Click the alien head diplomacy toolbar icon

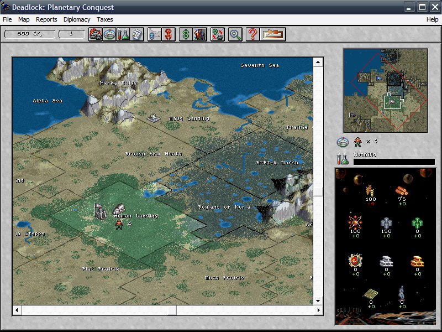coord(155,34)
